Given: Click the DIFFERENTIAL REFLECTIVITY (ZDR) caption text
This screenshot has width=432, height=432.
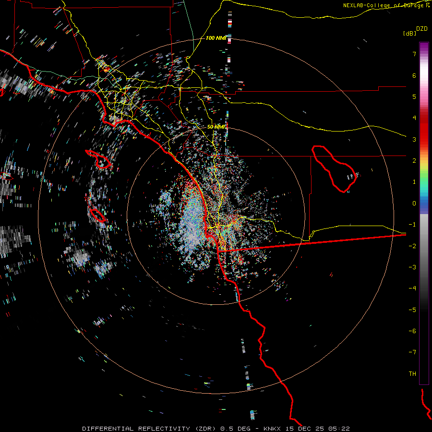Looking at the screenshot, I should click(x=150, y=429).
